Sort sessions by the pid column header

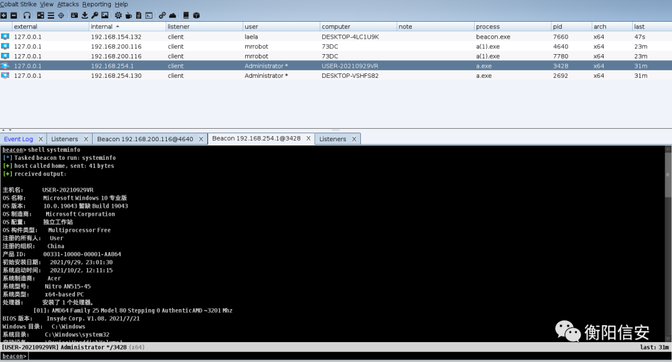(x=571, y=27)
